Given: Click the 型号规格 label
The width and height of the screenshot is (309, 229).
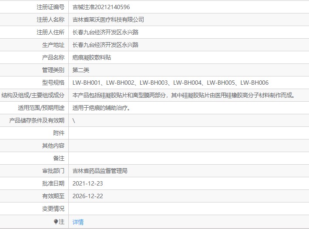Looking at the screenshot, I should pos(53,83).
